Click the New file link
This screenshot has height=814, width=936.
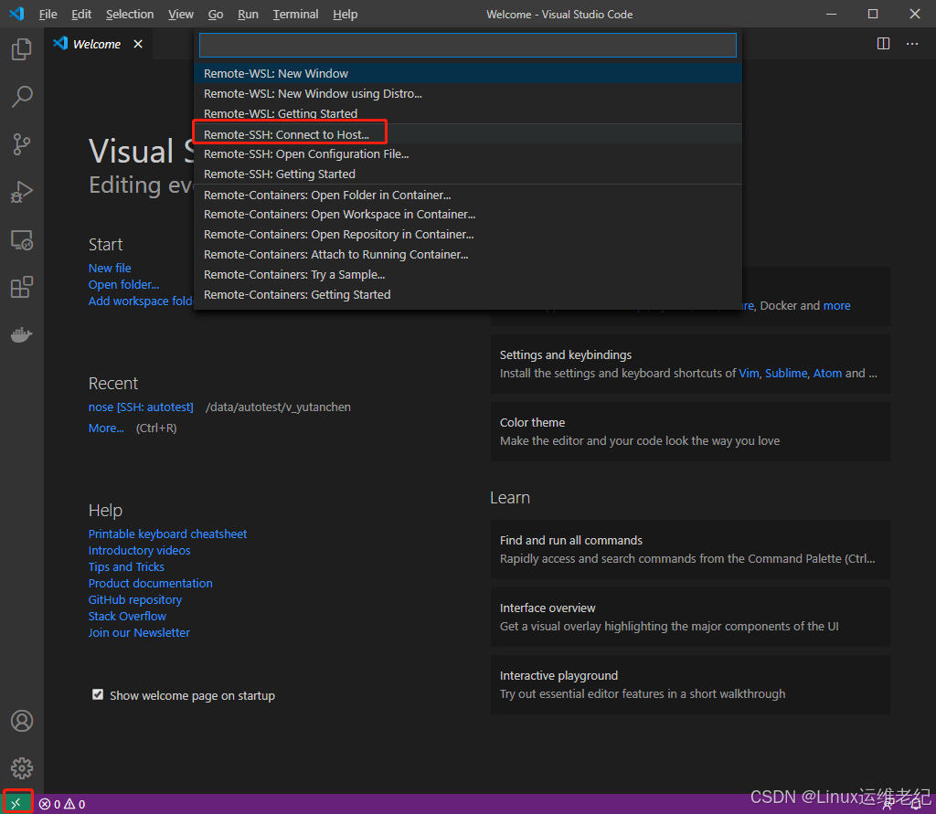point(110,268)
